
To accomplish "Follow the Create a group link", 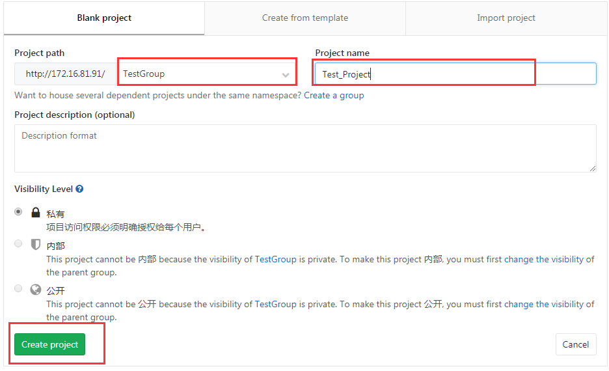I will [334, 96].
